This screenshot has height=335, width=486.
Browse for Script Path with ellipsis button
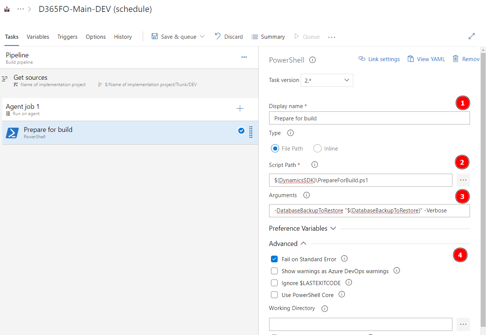pos(463,180)
